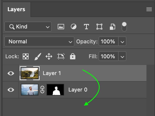Filter for adjustment layers icon
Image resolution: width=155 pixels, height=116 pixels.
point(73,27)
